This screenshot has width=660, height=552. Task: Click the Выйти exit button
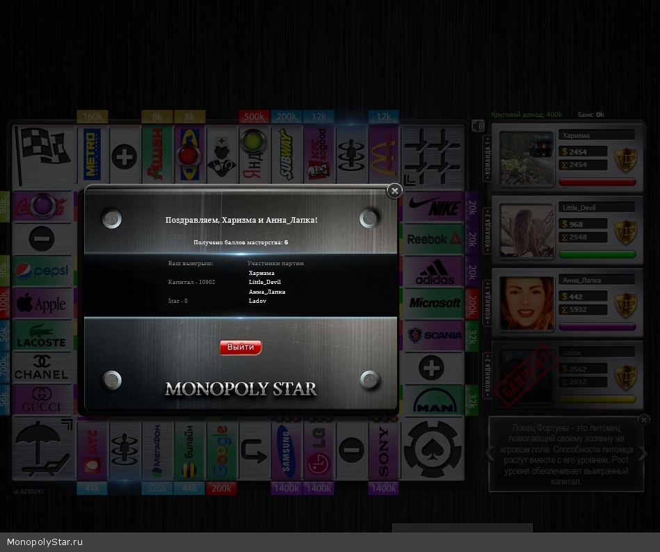pos(241,347)
